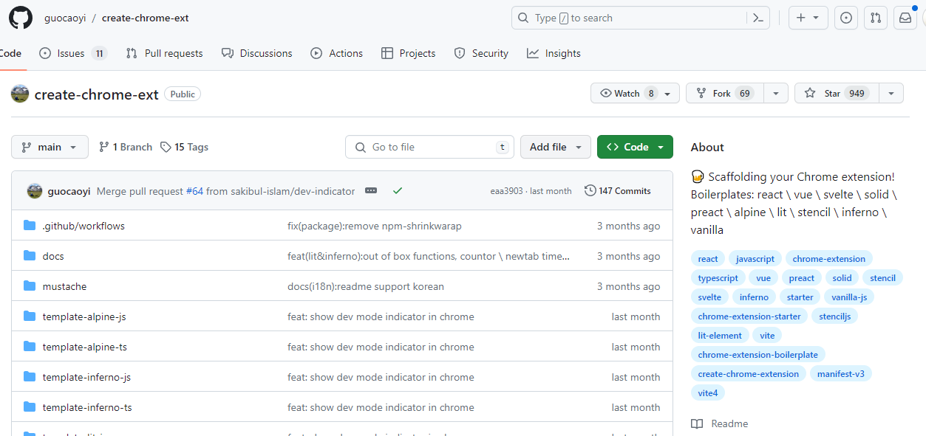This screenshot has height=436, width=926.
Task: Click the folder icon for docs
Action: (30, 256)
